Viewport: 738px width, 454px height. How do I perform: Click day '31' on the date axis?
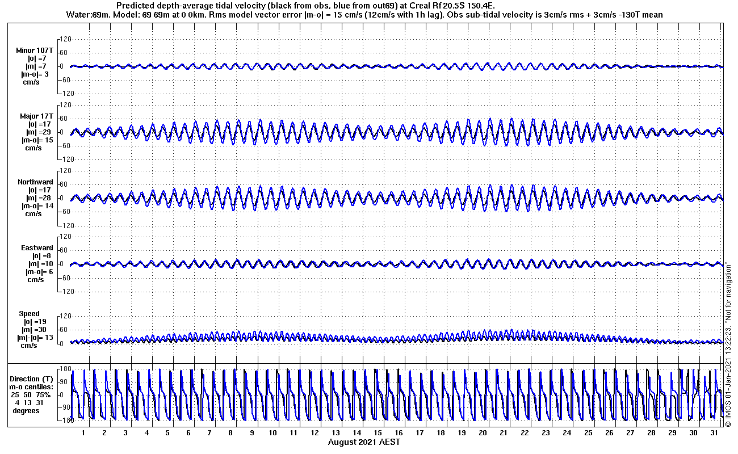(714, 433)
